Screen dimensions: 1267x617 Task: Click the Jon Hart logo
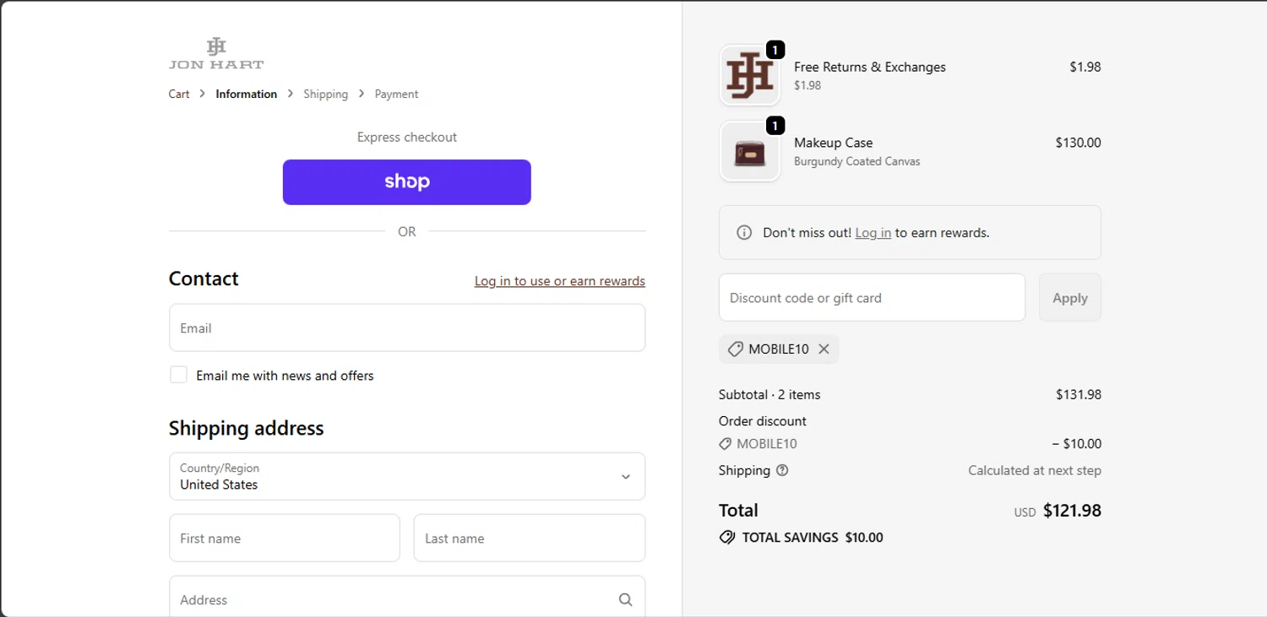[x=216, y=53]
